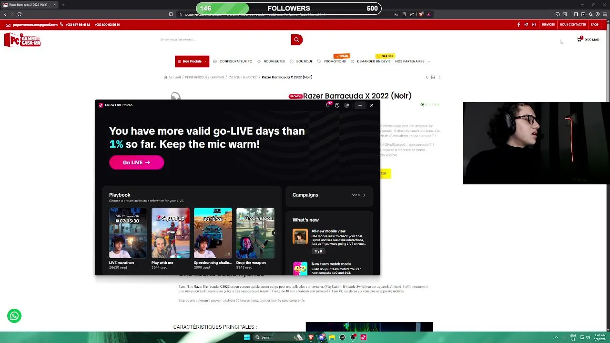
Task: Share this page via the address bar icon
Action: (x=412, y=14)
